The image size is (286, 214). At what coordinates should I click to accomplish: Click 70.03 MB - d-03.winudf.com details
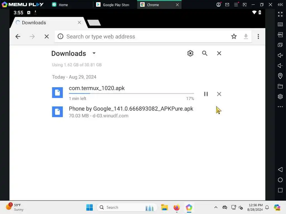(x=99, y=116)
